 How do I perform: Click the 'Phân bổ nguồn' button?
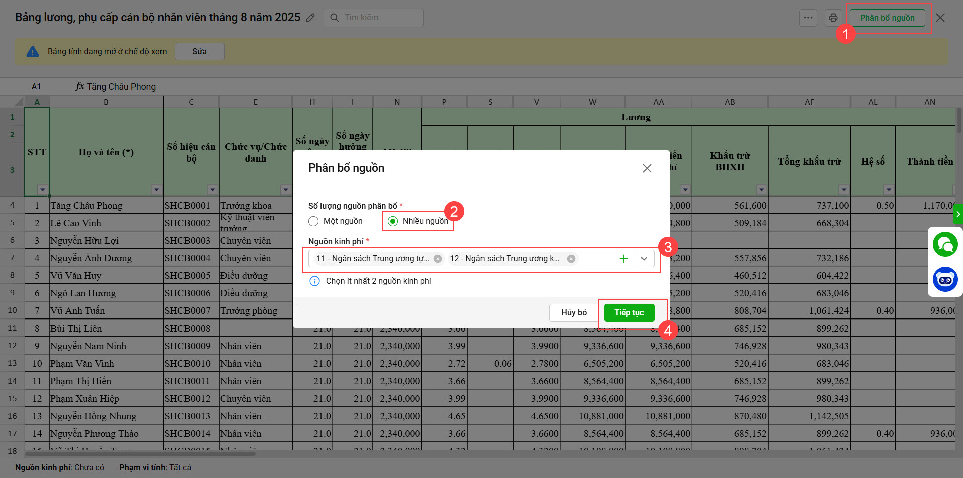tap(887, 18)
